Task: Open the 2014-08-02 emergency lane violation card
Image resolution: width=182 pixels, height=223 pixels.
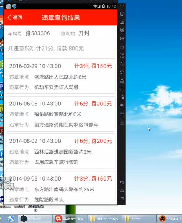Action: 60,151
